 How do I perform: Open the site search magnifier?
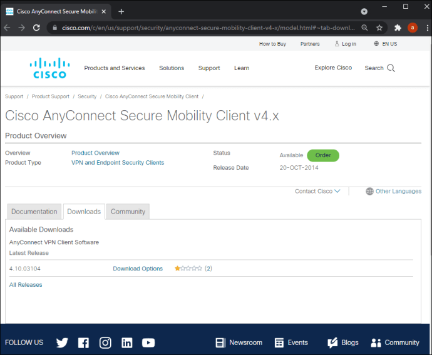pyautogui.click(x=391, y=68)
